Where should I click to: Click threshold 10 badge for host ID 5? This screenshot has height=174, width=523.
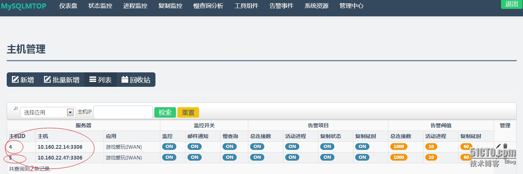pyautogui.click(x=431, y=157)
